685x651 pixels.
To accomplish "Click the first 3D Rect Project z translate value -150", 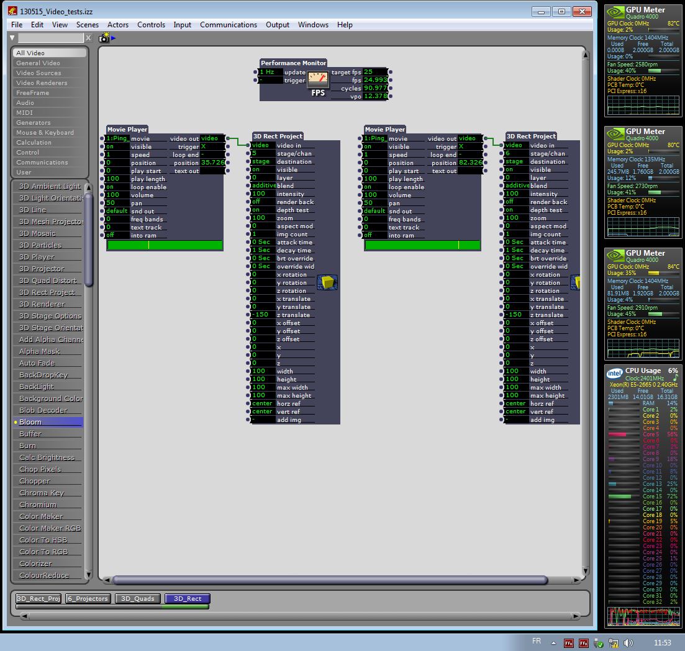I will [263, 315].
